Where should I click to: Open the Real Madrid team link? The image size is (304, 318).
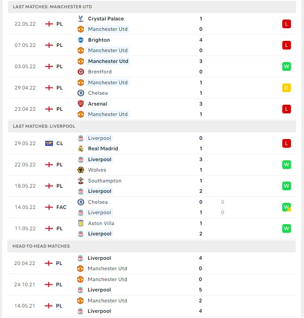(x=103, y=149)
